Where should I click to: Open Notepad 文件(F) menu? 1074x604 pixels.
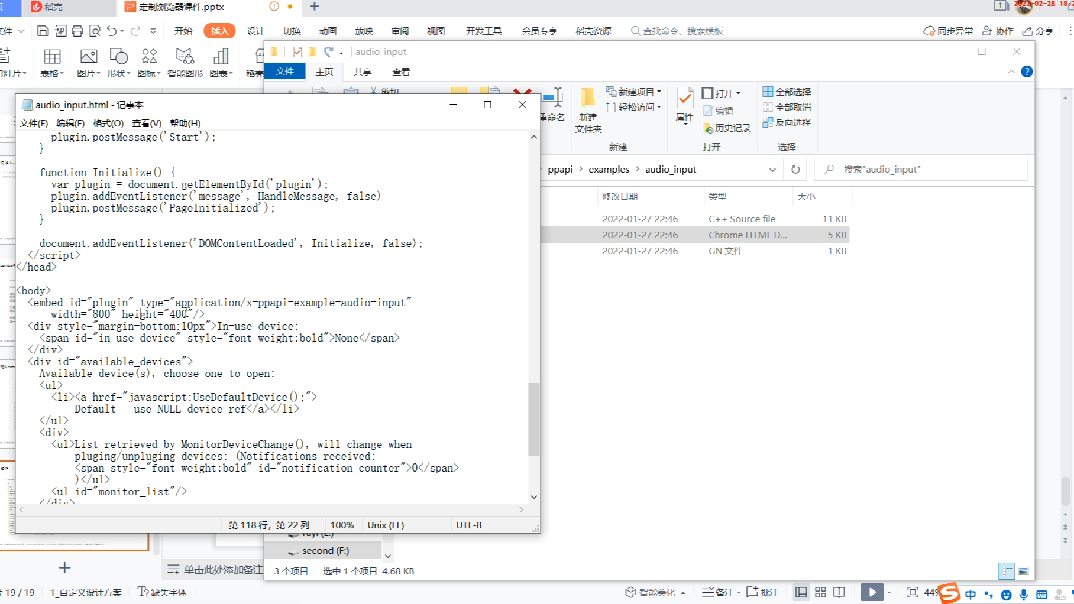click(x=34, y=123)
